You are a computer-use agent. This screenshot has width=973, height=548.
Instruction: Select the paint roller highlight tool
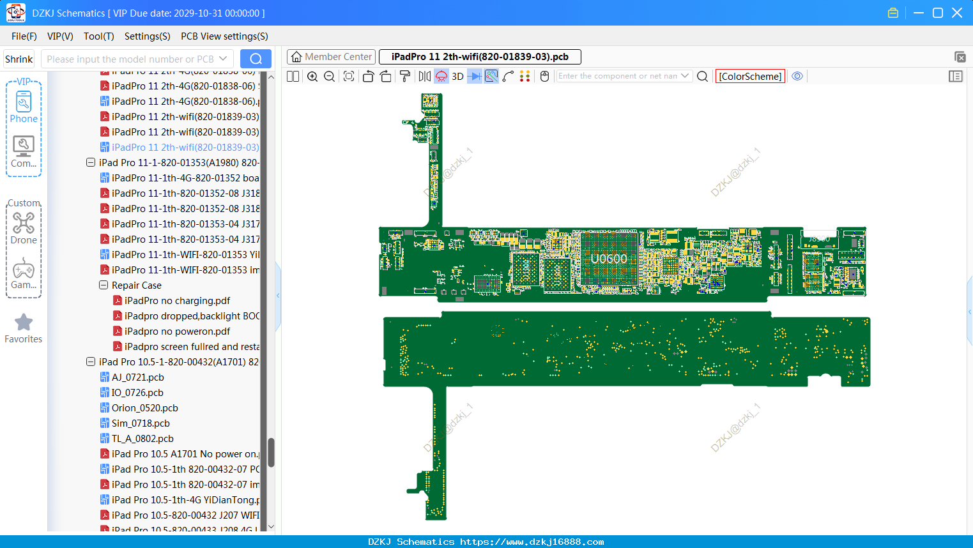point(405,76)
